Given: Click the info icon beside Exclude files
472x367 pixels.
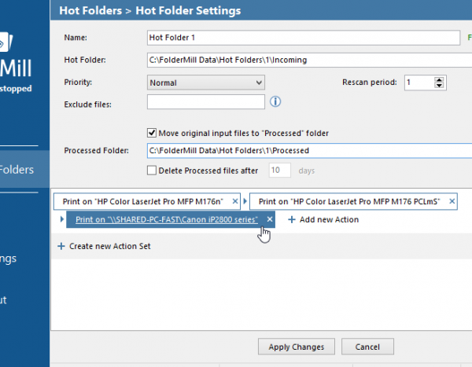Looking at the screenshot, I should click(x=275, y=101).
